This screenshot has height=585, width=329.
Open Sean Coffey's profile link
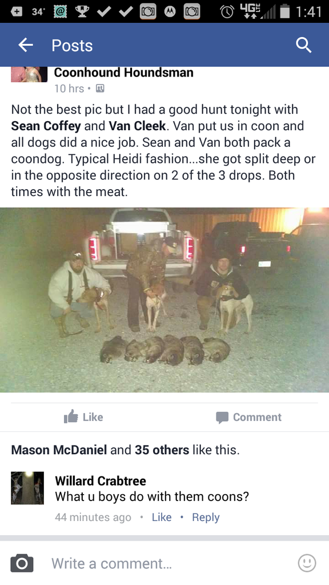click(46, 126)
